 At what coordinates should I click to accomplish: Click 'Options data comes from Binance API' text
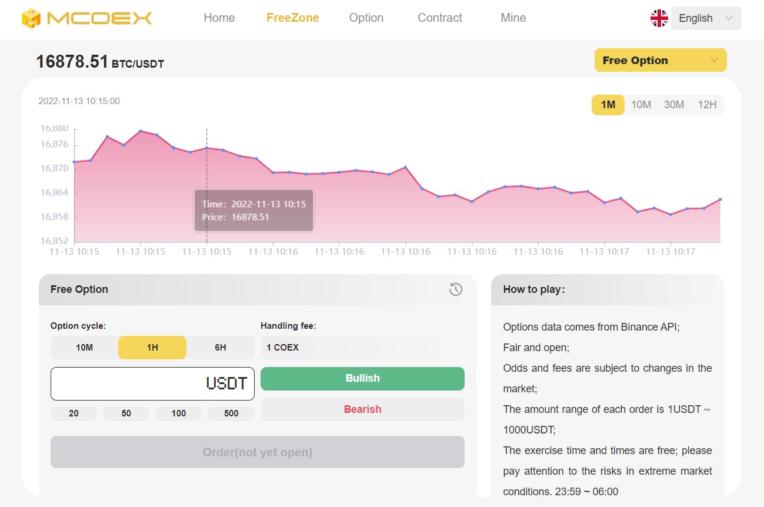(x=592, y=327)
